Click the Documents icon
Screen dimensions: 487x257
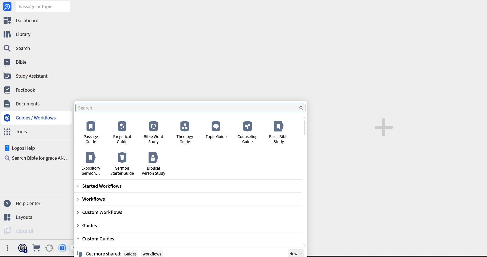click(7, 104)
